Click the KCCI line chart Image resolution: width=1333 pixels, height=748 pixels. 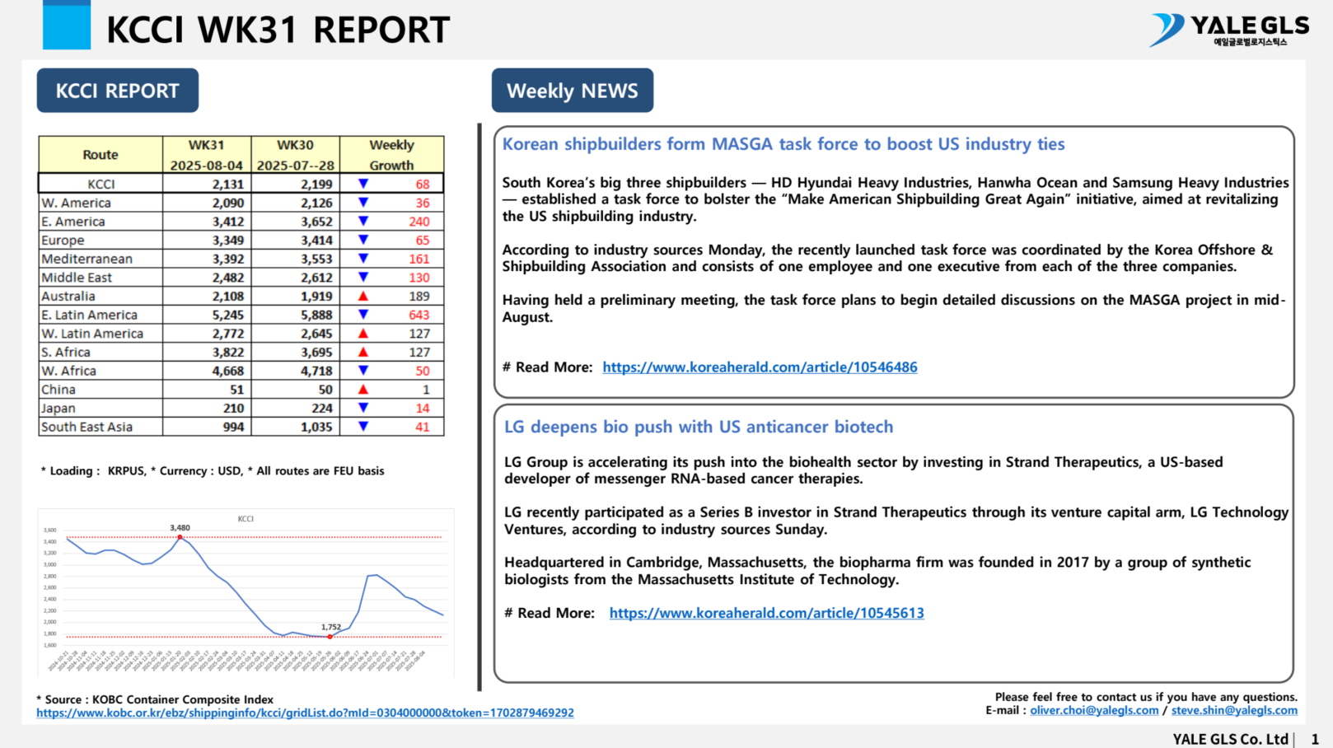(x=246, y=593)
